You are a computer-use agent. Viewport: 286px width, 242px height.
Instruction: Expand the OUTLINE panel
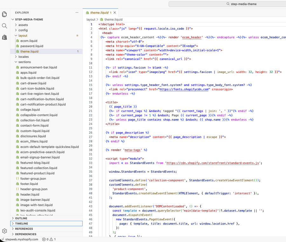coord(46,218)
